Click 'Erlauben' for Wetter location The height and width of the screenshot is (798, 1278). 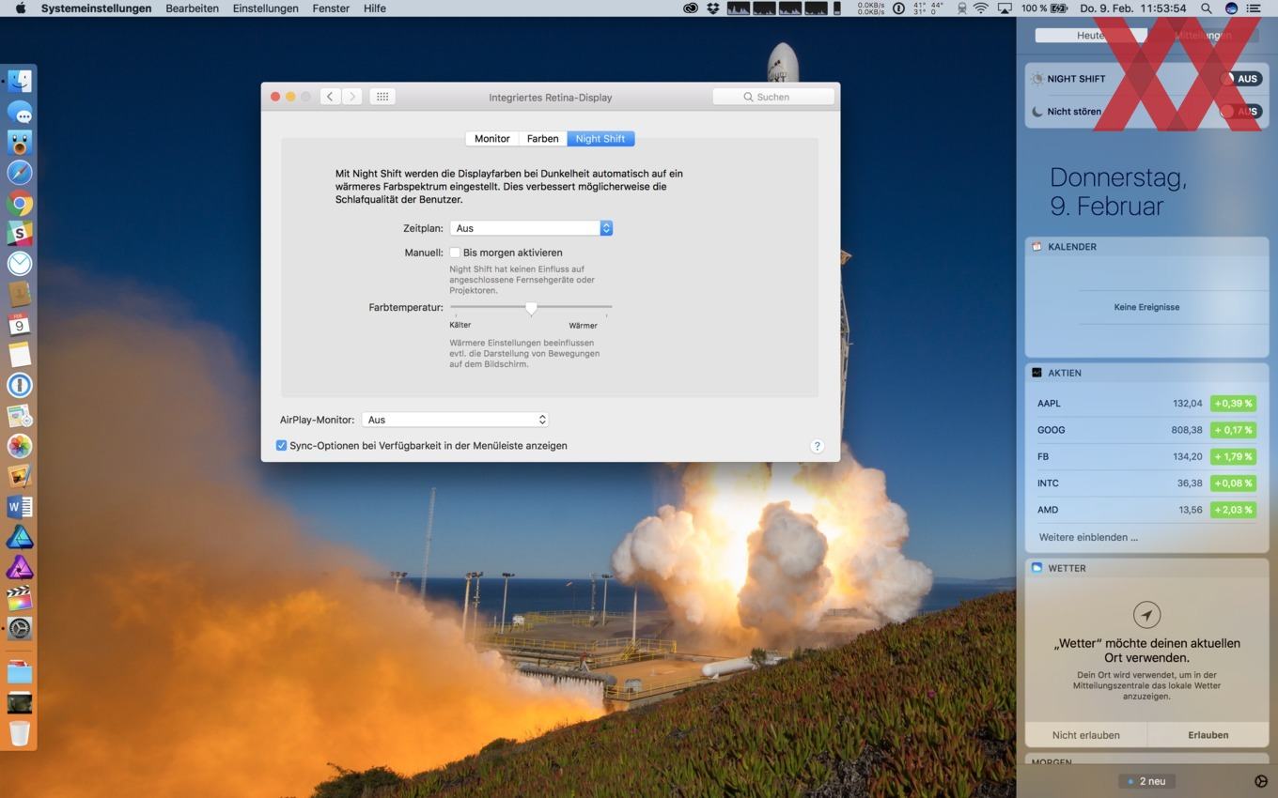point(1208,735)
